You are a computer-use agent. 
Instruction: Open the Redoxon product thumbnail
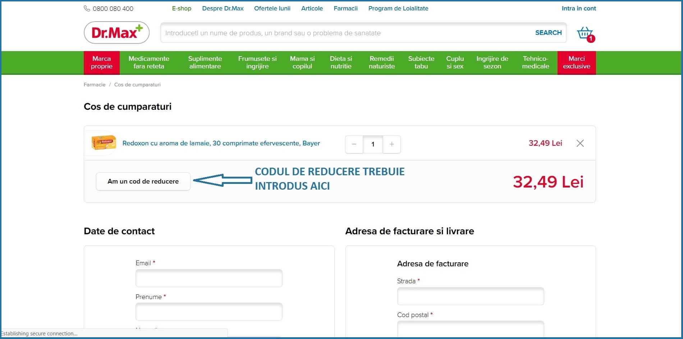(104, 143)
